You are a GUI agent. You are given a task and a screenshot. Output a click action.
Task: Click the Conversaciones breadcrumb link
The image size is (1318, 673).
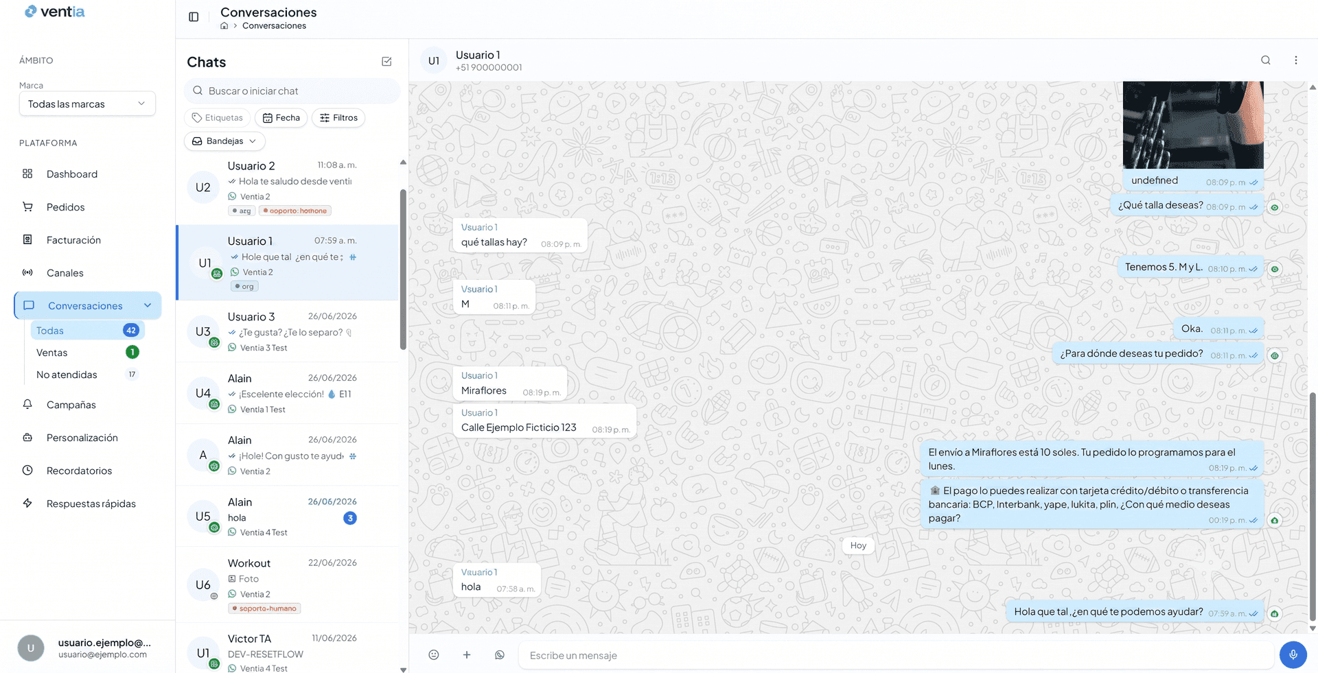(x=274, y=26)
